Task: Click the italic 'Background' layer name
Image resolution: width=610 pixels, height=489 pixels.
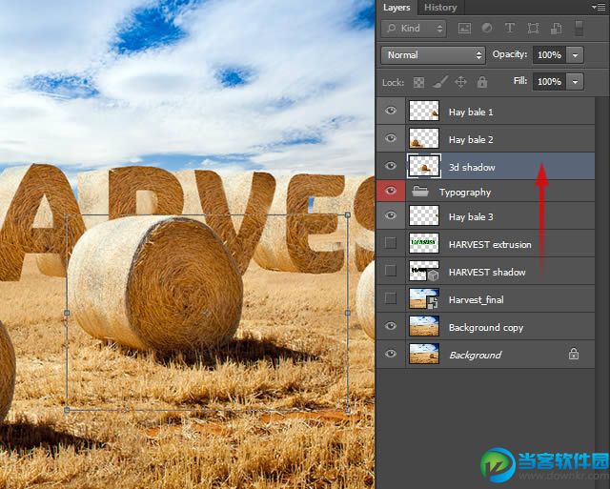Action: [476, 356]
